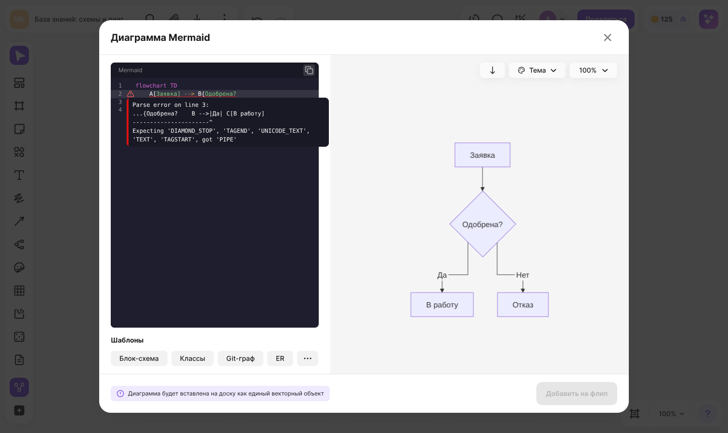Viewport: 728px width, 433px height.
Task: Click the frames icon in the bottom toolbar
Action: pos(635,414)
